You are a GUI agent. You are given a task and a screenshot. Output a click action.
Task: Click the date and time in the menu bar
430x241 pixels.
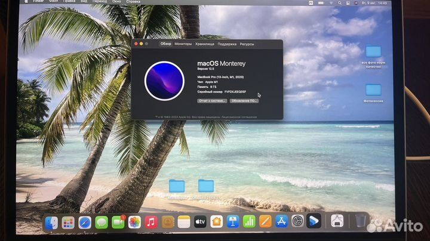coord(374,3)
